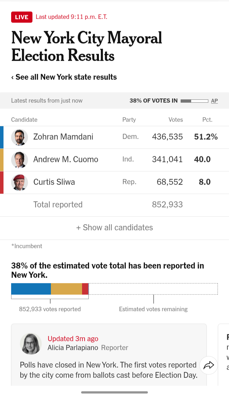Click the red Sliwa vote bar segment
Viewport: 229px width, 399px height.
tap(85, 289)
